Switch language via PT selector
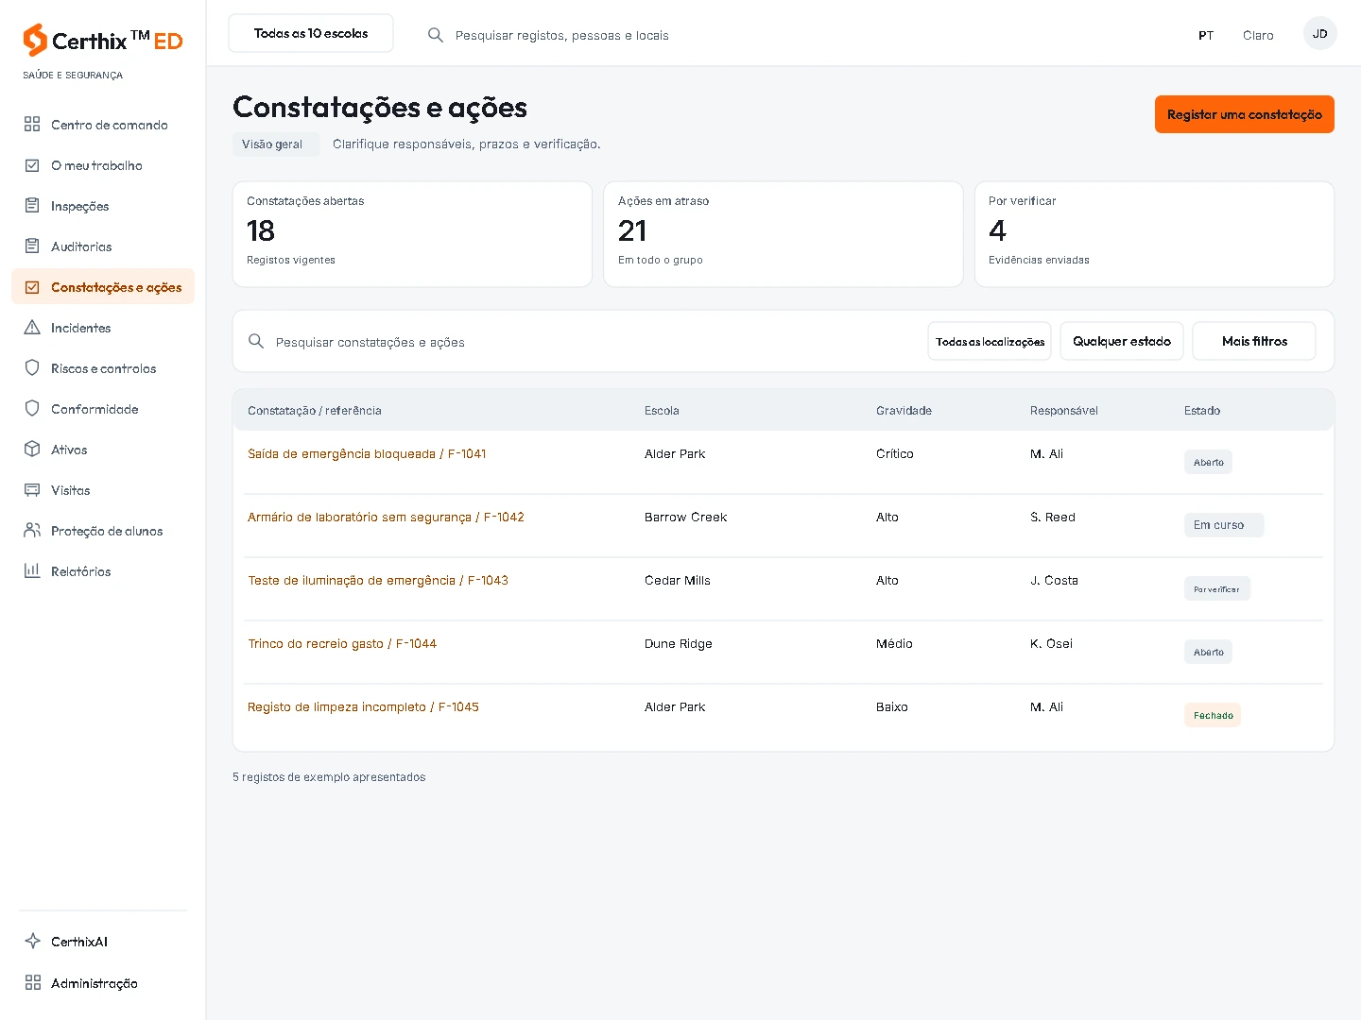This screenshot has width=1361, height=1020. [1206, 35]
